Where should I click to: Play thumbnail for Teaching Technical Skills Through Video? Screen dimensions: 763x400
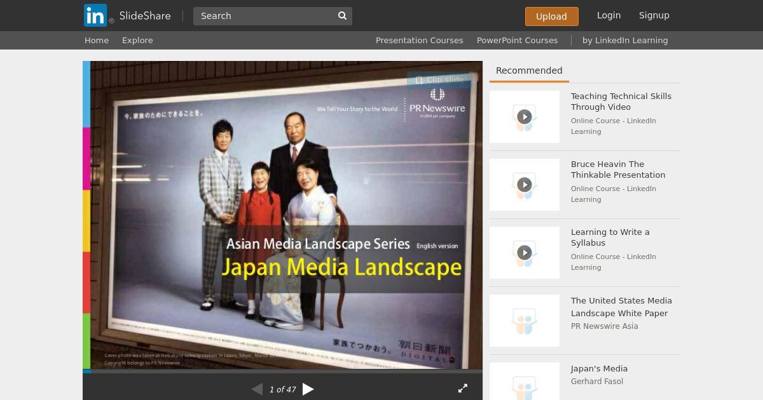[x=525, y=117]
